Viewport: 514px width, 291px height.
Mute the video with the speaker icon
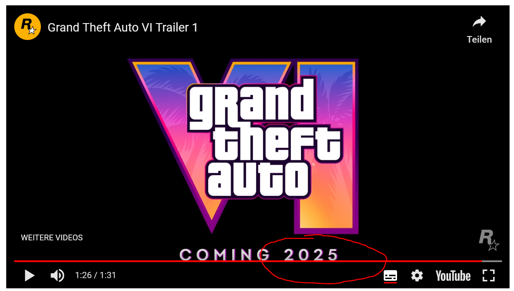click(57, 275)
